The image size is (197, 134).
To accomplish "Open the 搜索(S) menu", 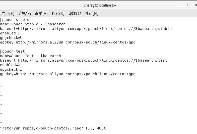I will click(58, 14).
